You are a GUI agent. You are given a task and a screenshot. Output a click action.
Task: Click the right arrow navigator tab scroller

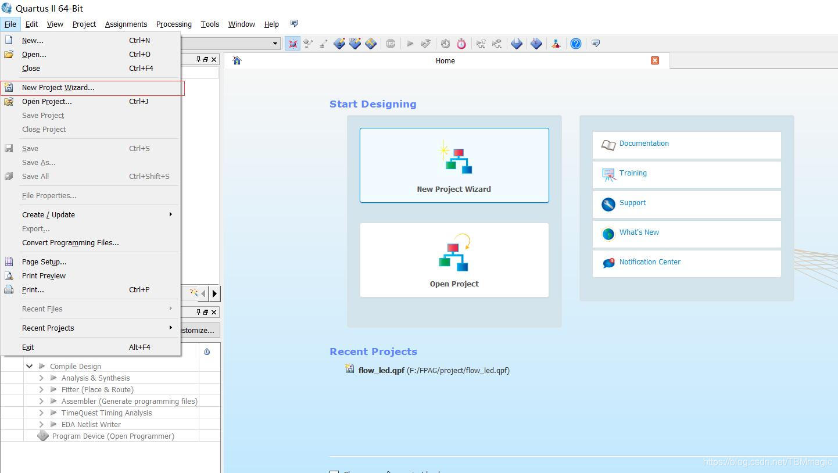(214, 293)
